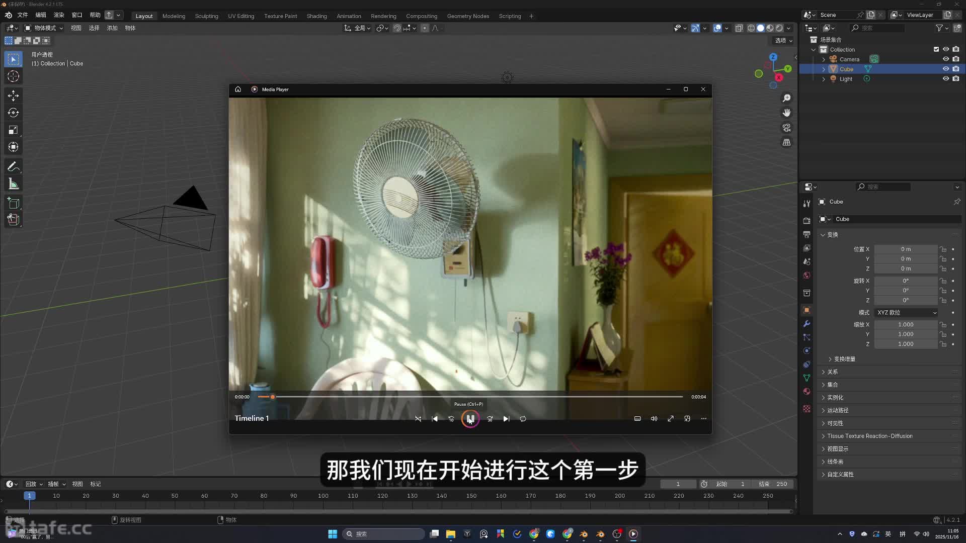Click the 选项 options button in viewport
The image size is (966, 543).
(783, 41)
